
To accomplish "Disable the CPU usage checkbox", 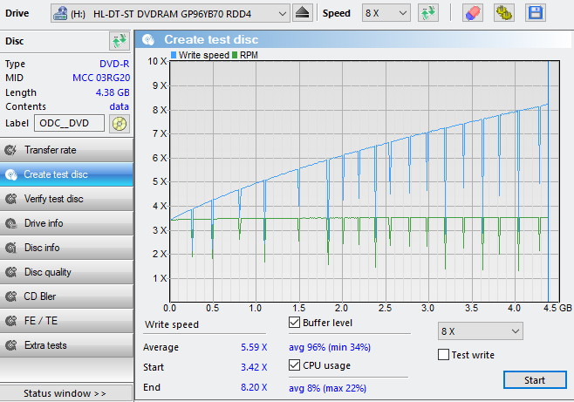I will pyautogui.click(x=295, y=365).
